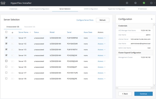Click the Configuration panel scroll down arrow
This screenshot has height=99, width=156.
point(154,85)
